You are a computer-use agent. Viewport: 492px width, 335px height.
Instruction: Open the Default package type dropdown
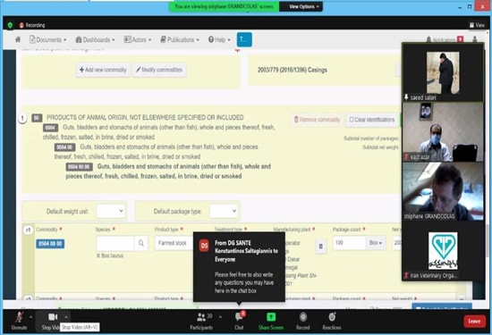[x=224, y=211]
